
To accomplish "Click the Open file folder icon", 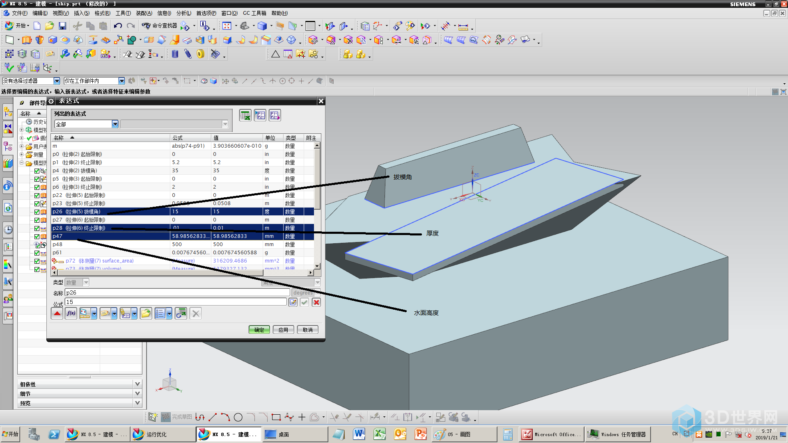I will tap(49, 26).
